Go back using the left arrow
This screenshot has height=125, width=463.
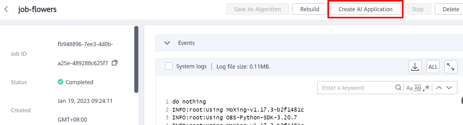coord(6,9)
